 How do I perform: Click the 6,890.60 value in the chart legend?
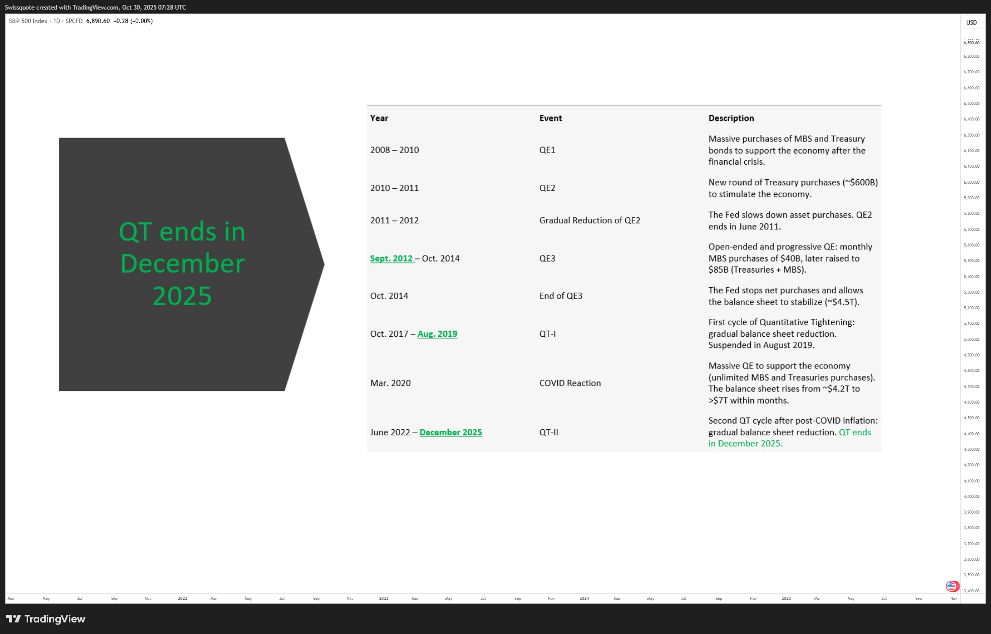(x=98, y=21)
